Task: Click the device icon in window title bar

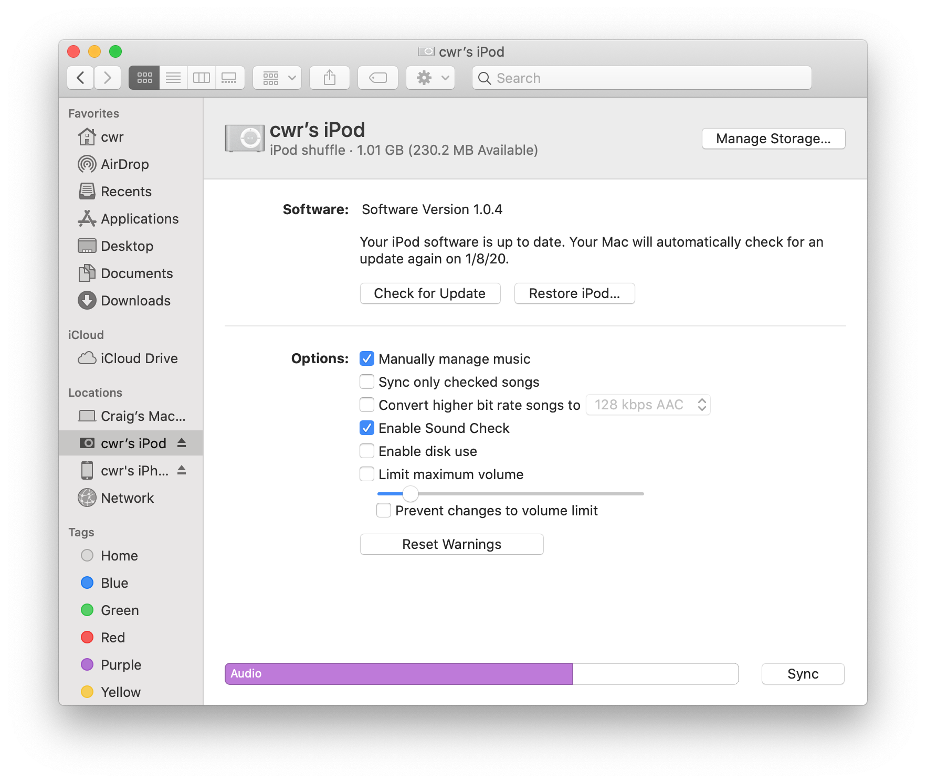Action: click(426, 51)
